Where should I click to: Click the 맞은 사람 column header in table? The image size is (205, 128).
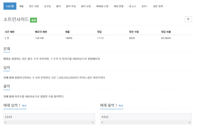point(134,32)
